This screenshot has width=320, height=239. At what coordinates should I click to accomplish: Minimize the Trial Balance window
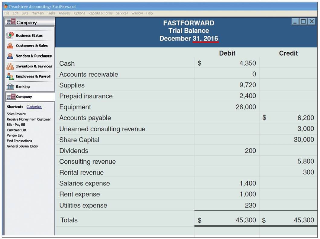[x=295, y=22]
